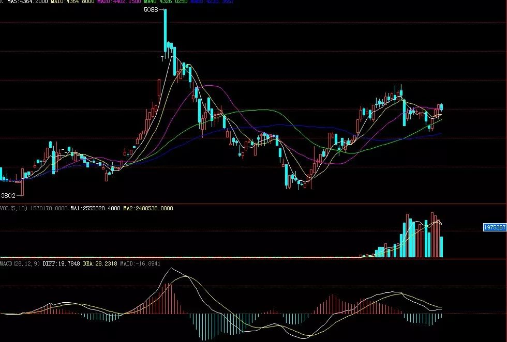The width and height of the screenshot is (507, 342).
Task: Click the MACD line peak in the bottom panel
Action: pyautogui.click(x=171, y=269)
